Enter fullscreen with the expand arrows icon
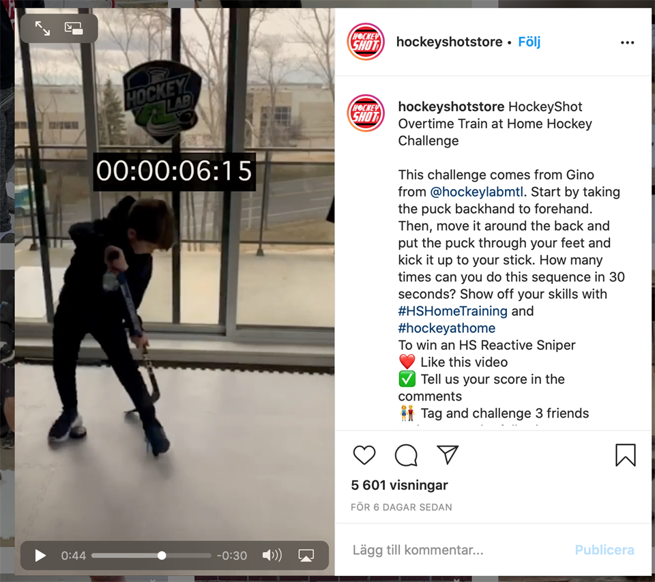 pyautogui.click(x=42, y=29)
